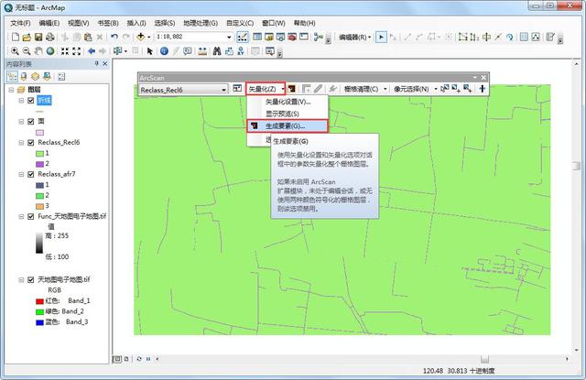The width and height of the screenshot is (586, 380).
Task: Collapse the Reclass_afr7 layer node
Action: tap(21, 174)
